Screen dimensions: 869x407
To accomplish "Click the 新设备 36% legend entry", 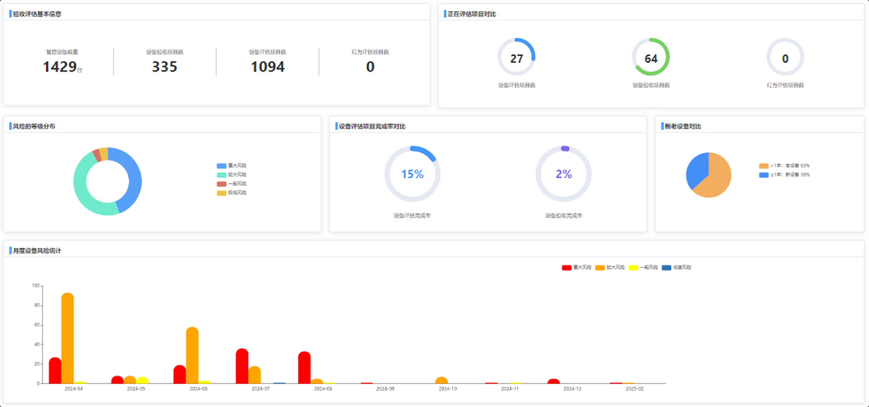I will 784,175.
